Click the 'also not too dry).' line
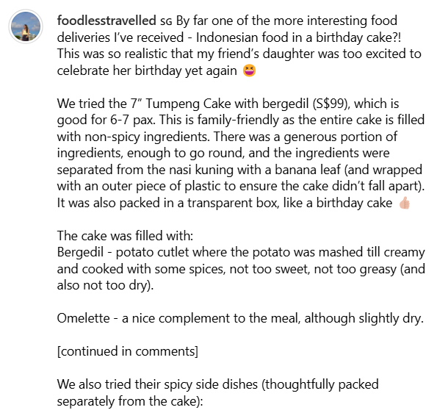Screen dimensions: 437x410 tap(105, 285)
